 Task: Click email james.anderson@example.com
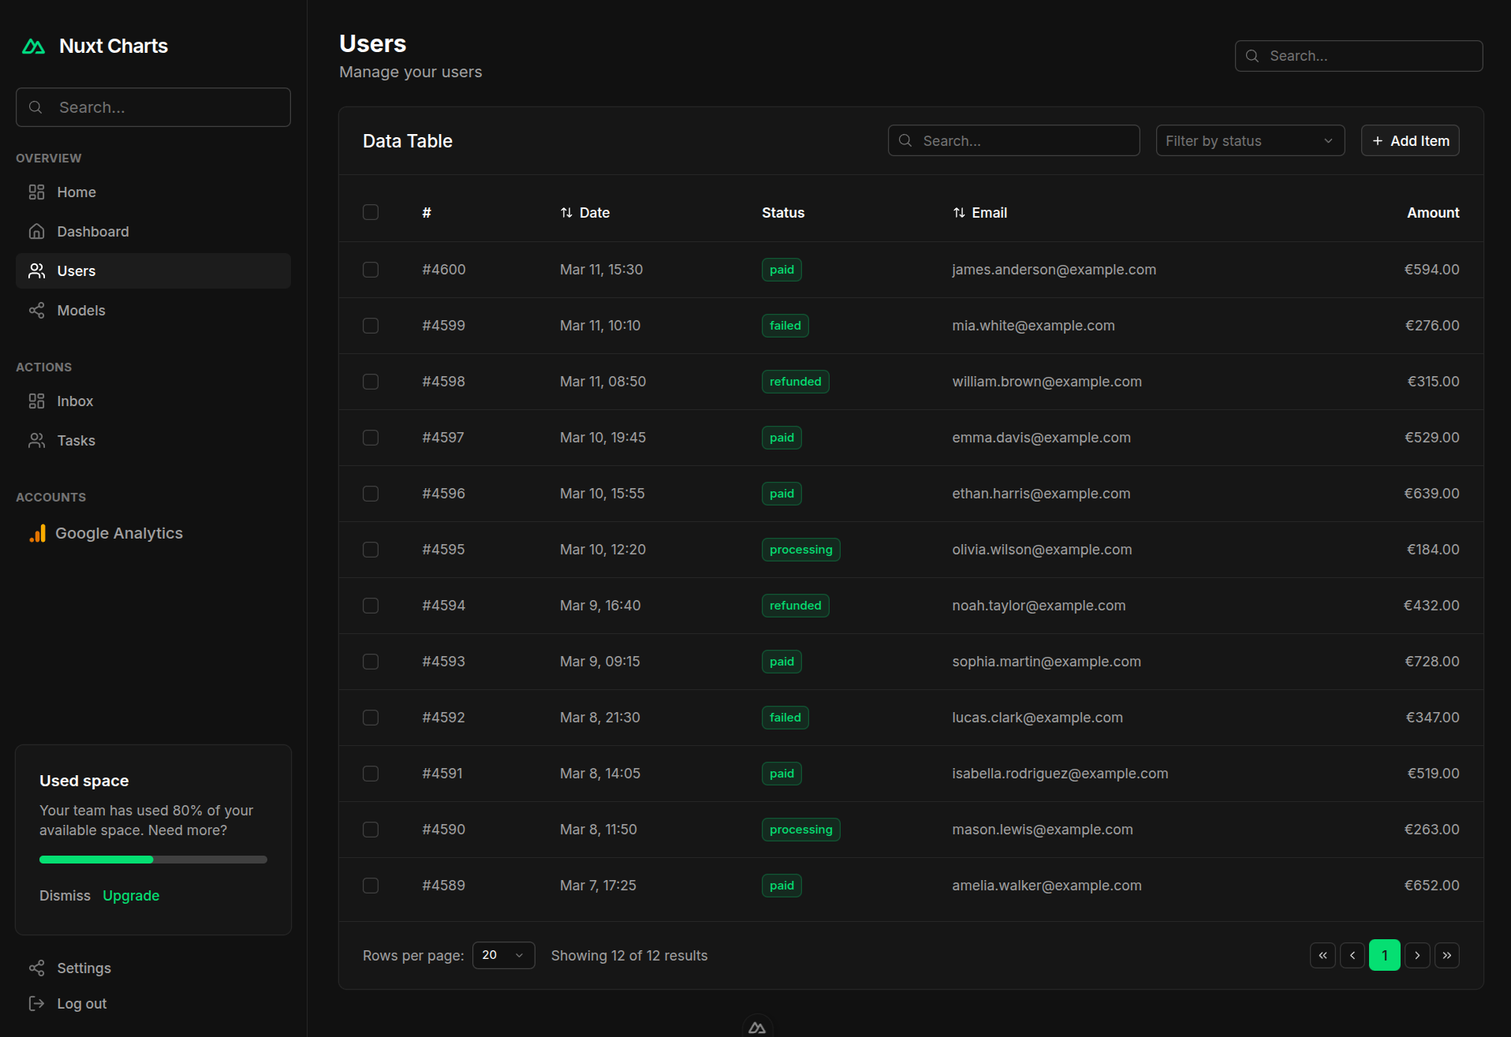click(x=1054, y=270)
